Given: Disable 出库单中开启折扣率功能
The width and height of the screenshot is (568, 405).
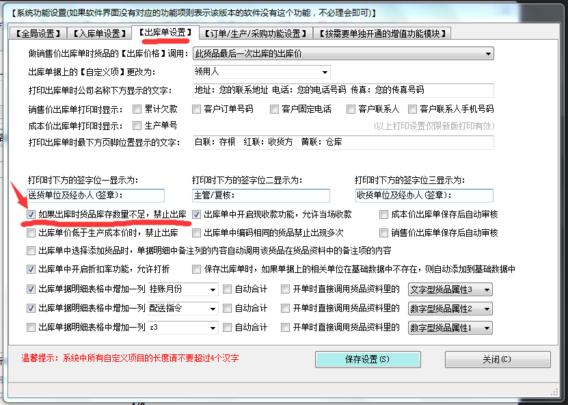Looking at the screenshot, I should click(x=30, y=269).
